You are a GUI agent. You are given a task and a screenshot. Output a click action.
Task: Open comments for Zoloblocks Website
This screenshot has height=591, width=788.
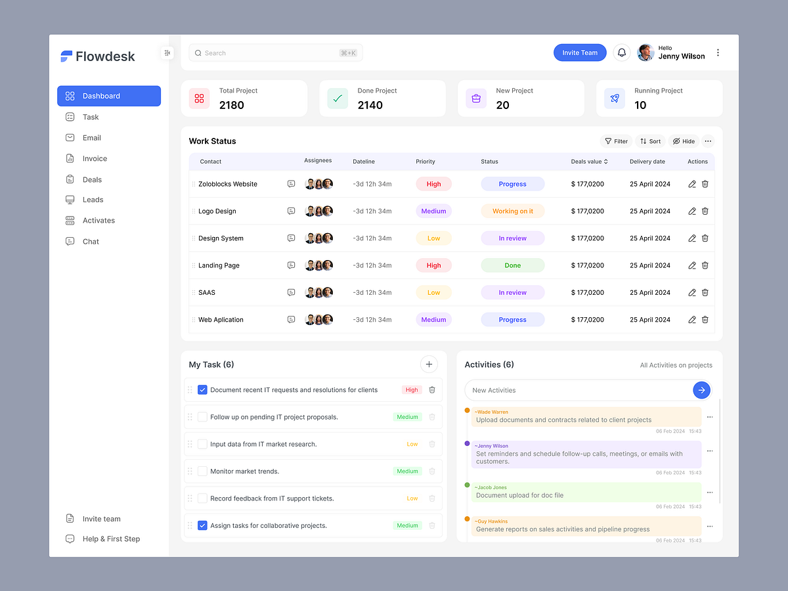(291, 184)
